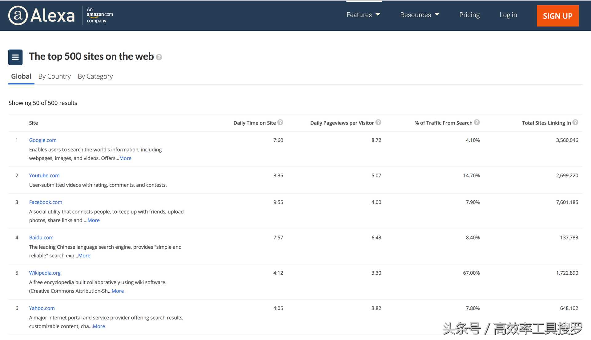
Task: Click the 'An amazon.com company' tagline
Action: (100, 15)
